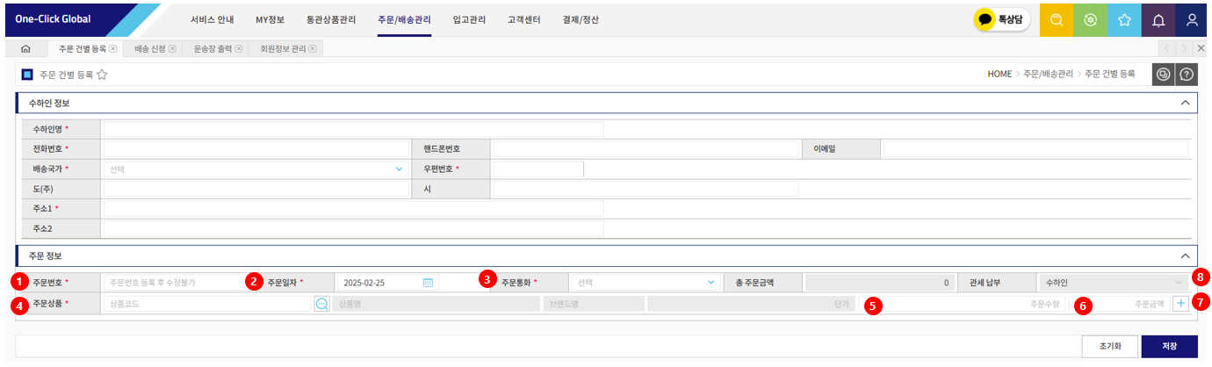Focus the 상품코드 input field
The height and width of the screenshot is (367, 1212).
click(207, 303)
